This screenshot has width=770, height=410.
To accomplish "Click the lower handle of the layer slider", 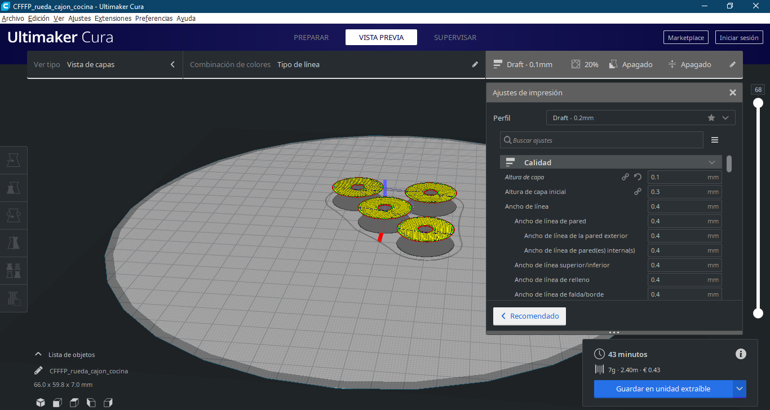I will [758, 313].
